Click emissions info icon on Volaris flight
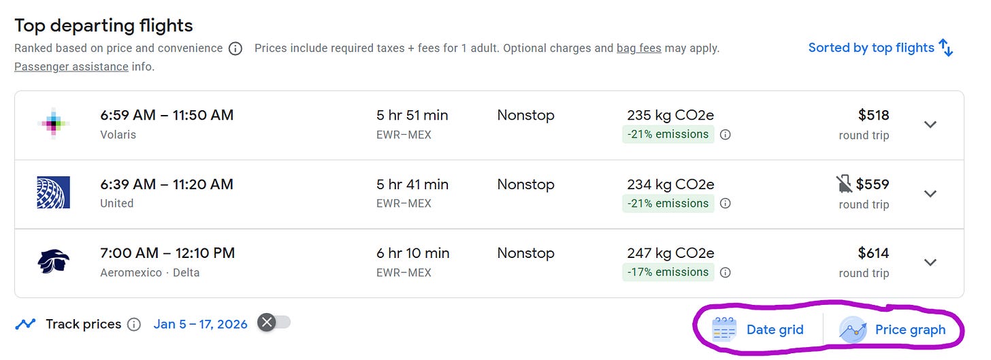Viewport: 991px width, 360px height. (726, 135)
